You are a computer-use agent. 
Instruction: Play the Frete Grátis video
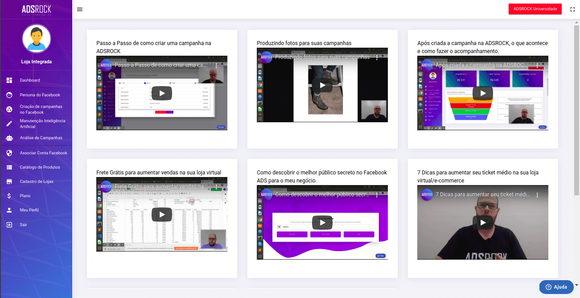tap(161, 215)
